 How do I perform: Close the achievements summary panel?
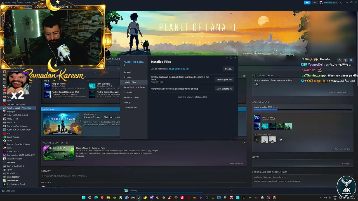tap(244, 76)
